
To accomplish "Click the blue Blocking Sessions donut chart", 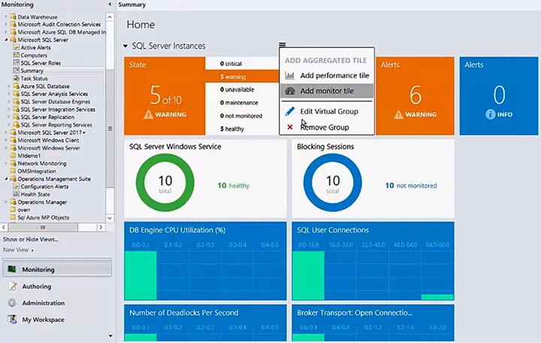I will 333,182.
